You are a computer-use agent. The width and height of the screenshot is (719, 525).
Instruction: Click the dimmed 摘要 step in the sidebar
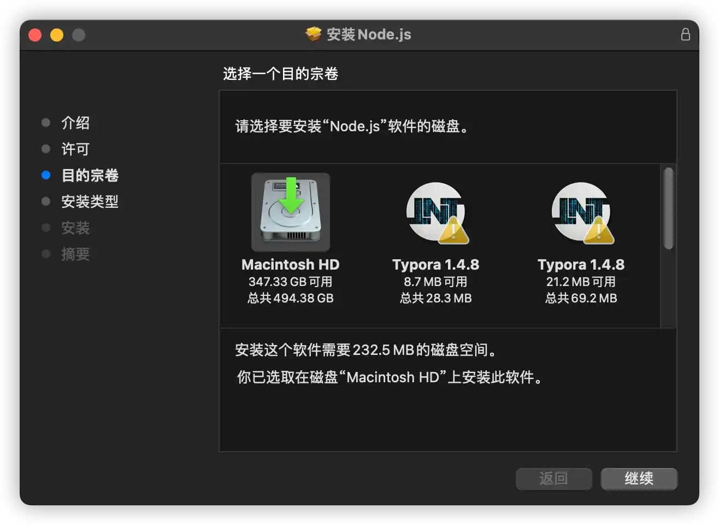75,254
